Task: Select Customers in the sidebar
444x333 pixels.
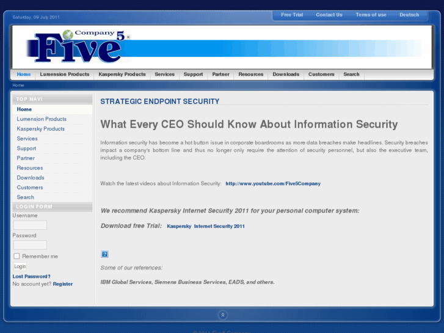Action: 53,188
